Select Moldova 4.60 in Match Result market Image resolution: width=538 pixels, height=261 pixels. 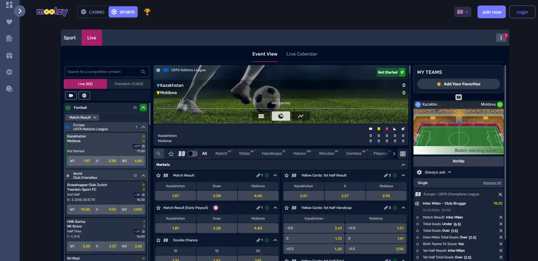tap(258, 196)
